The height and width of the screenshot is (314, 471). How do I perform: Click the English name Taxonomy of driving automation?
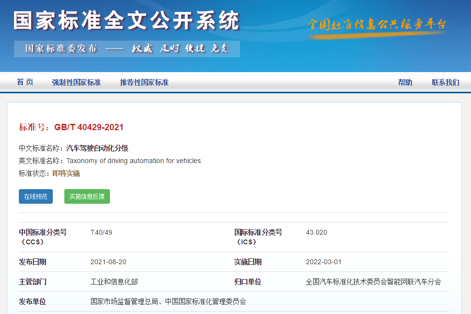134,161
